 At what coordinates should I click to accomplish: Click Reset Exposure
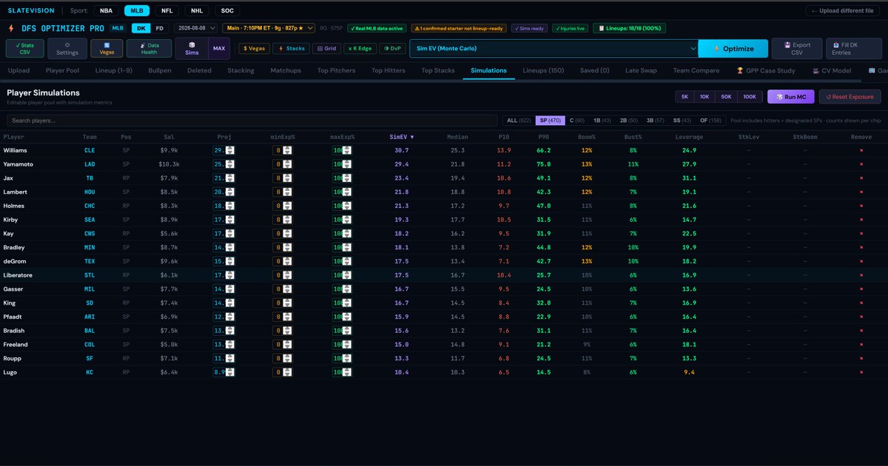[850, 97]
